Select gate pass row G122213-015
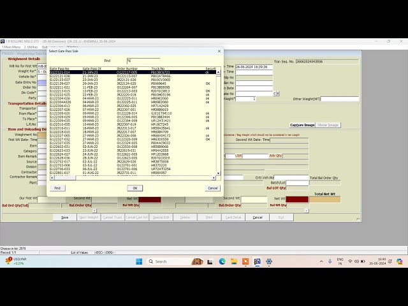This screenshot has width=408, height=306. tap(133, 91)
